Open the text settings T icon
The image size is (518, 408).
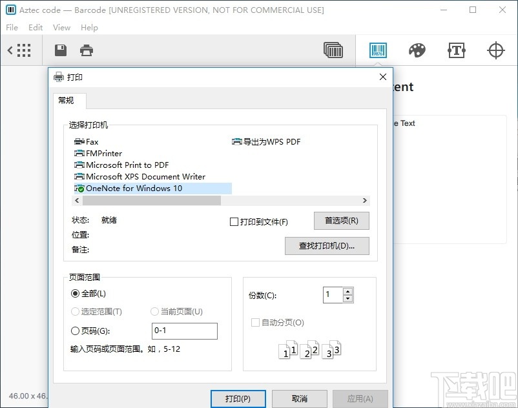(x=457, y=50)
